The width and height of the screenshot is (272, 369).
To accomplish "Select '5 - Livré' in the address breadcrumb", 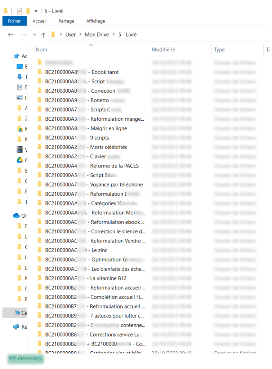I will tap(127, 35).
